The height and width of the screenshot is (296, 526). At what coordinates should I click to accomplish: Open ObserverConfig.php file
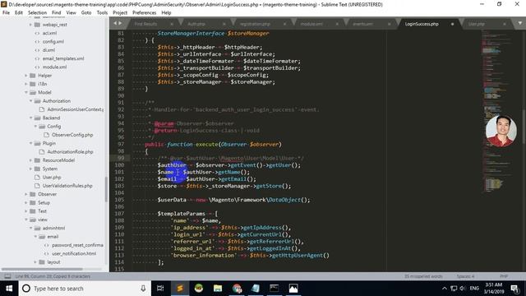[x=72, y=135]
